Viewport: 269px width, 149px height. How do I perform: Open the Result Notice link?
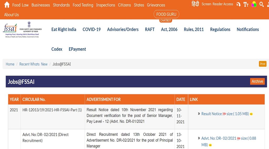pos(211,114)
